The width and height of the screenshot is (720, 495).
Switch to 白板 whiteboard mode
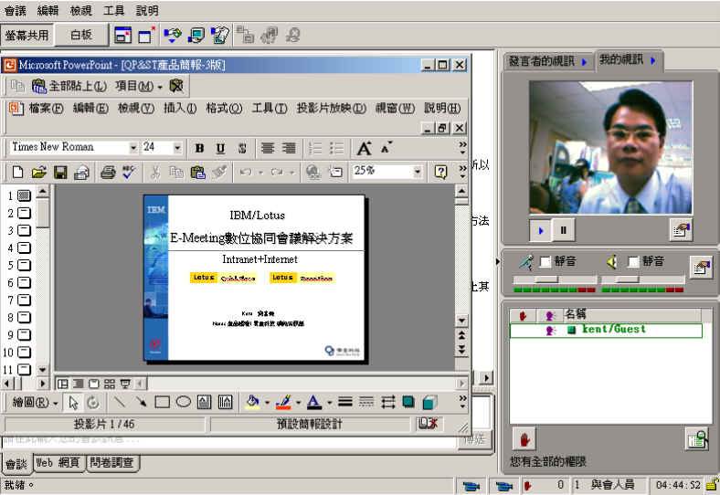81,35
